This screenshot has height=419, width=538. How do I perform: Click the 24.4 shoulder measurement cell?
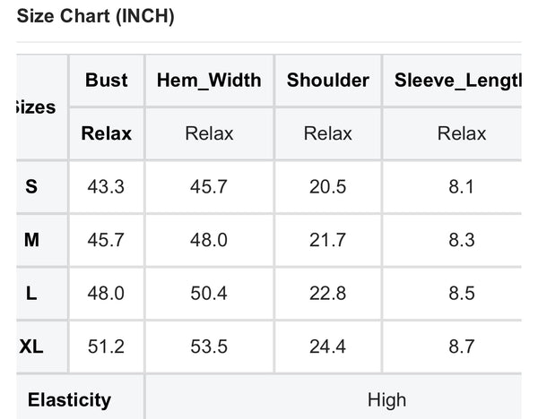[x=328, y=346]
